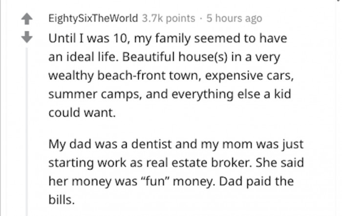Viewport: 342px width, 216px height.
Task: Click the word 'dentist' in the comment
Action: click(151, 144)
